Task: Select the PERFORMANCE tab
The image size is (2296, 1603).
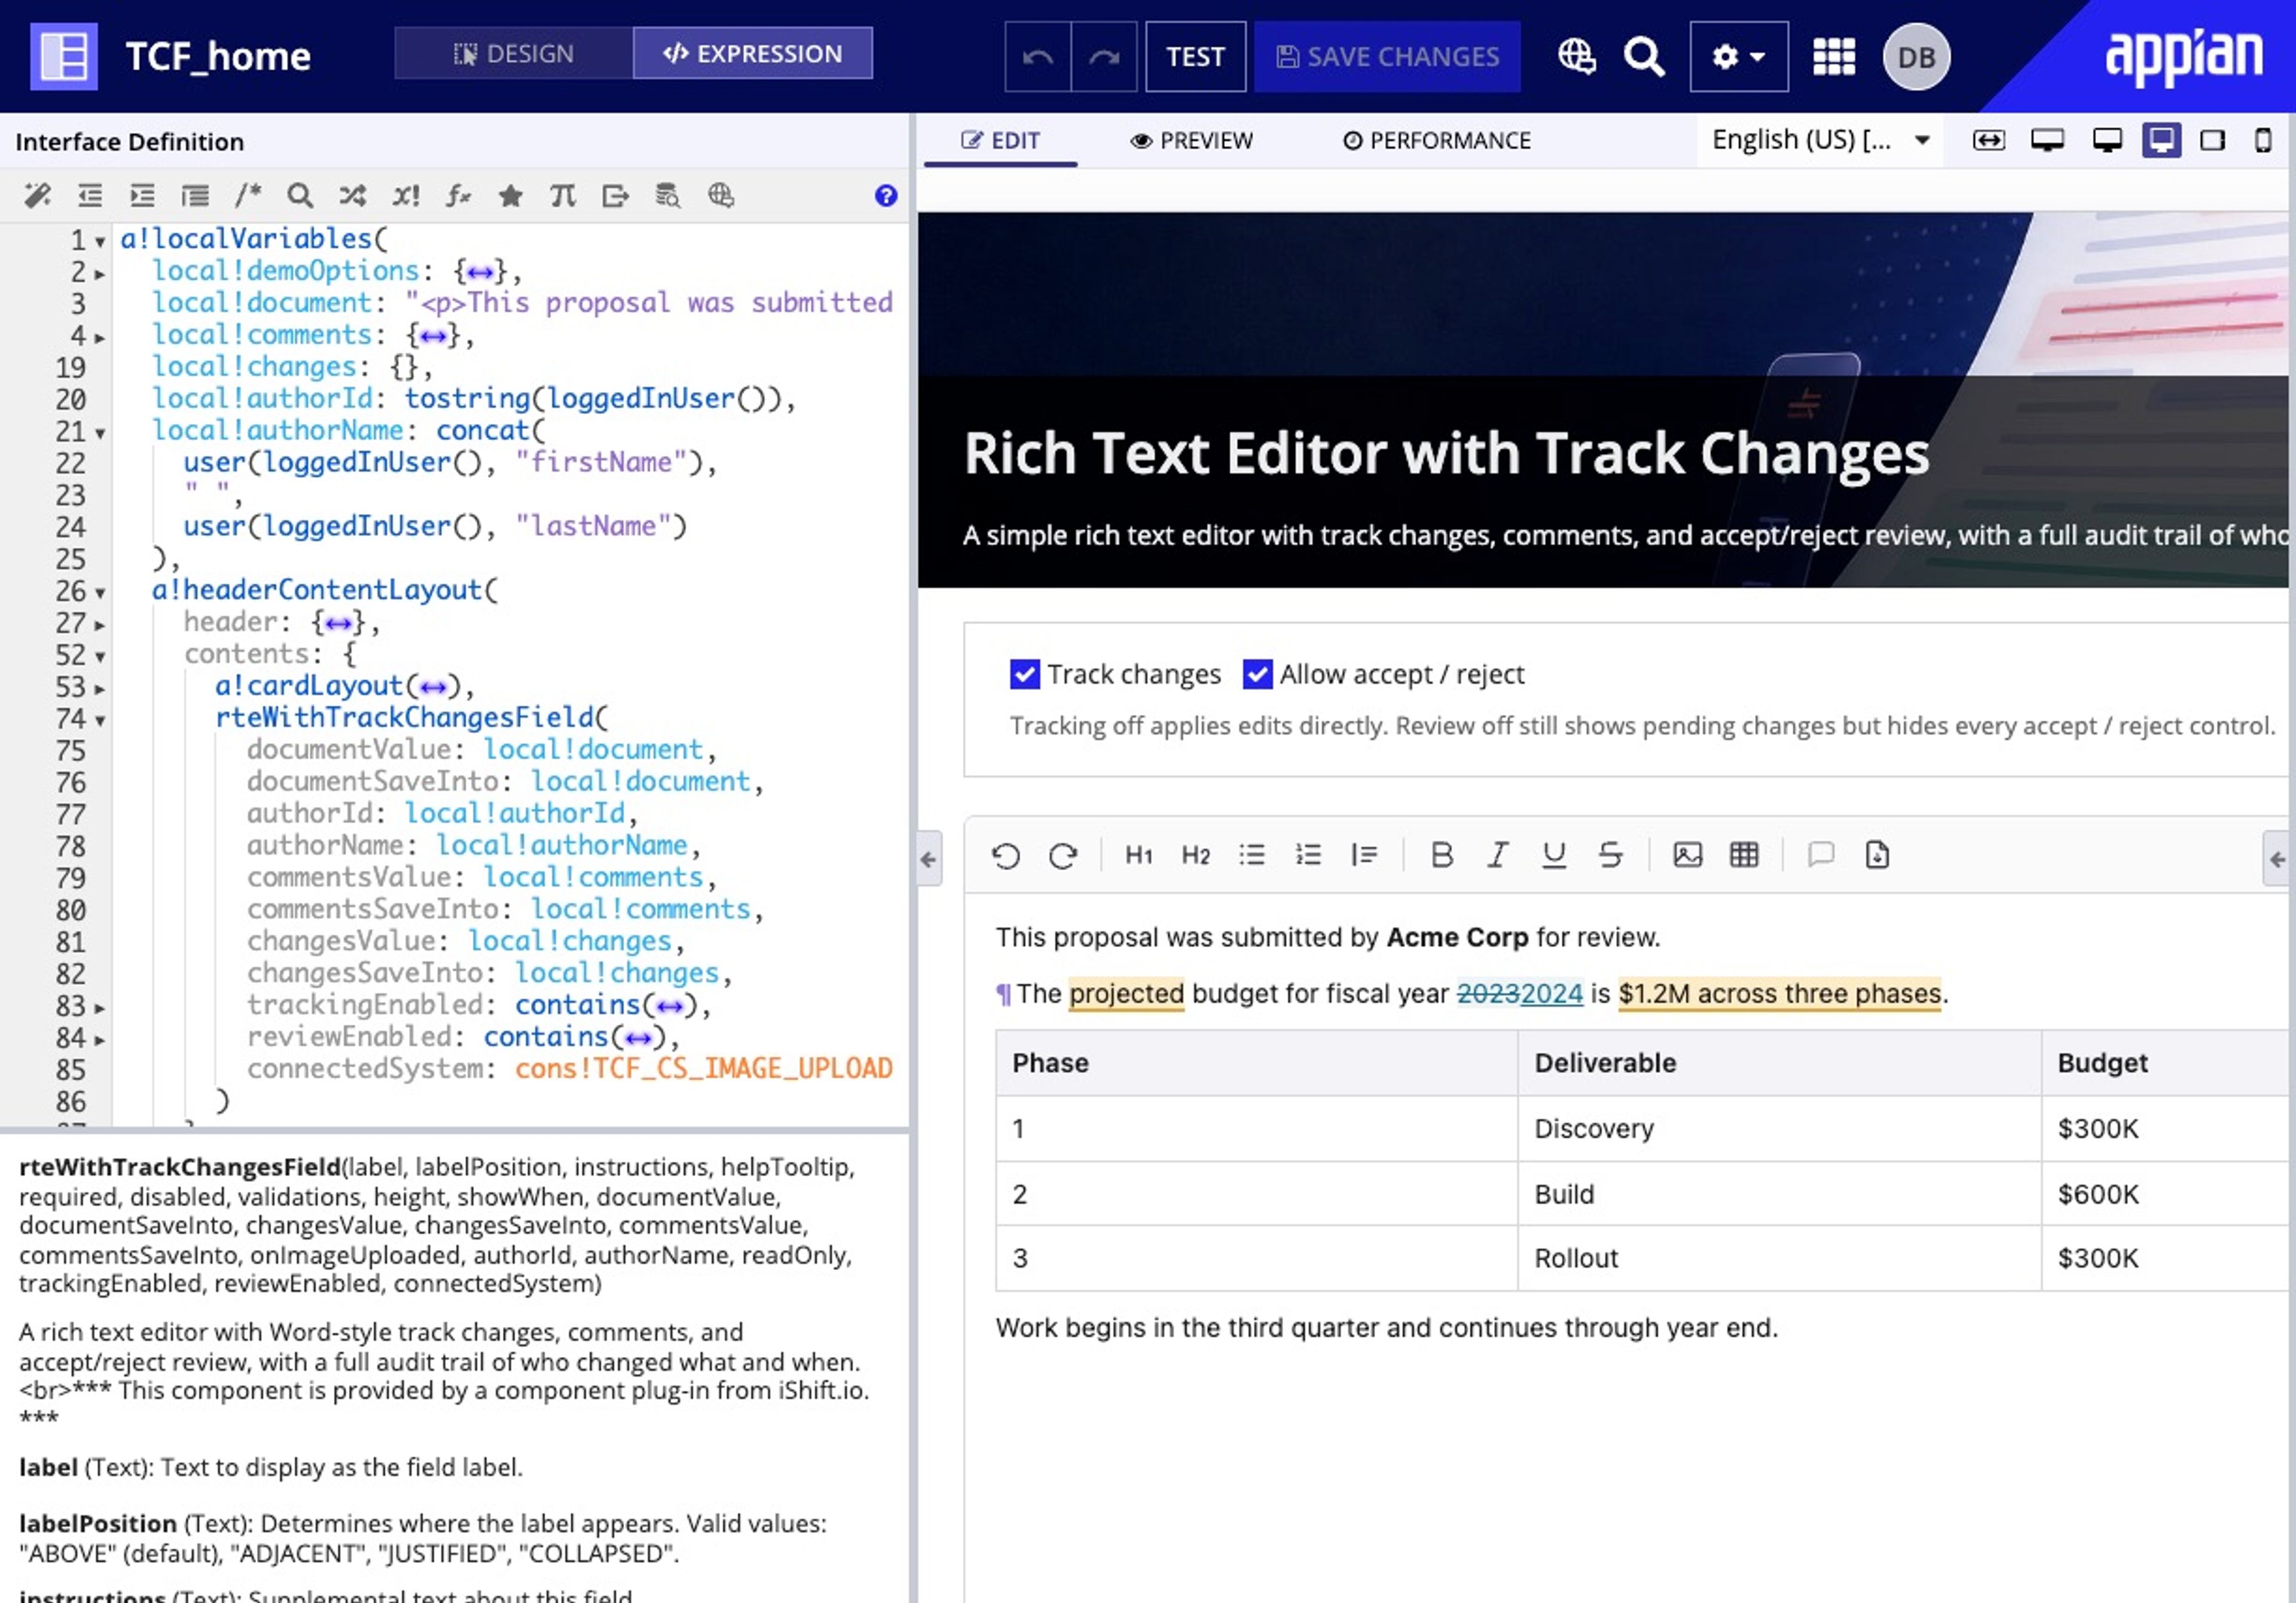Action: 1436,140
